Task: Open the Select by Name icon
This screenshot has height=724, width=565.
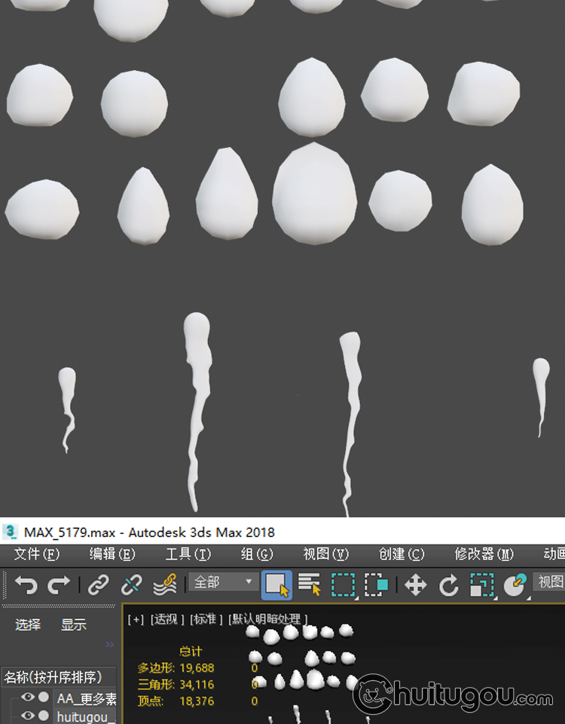Action: (310, 584)
